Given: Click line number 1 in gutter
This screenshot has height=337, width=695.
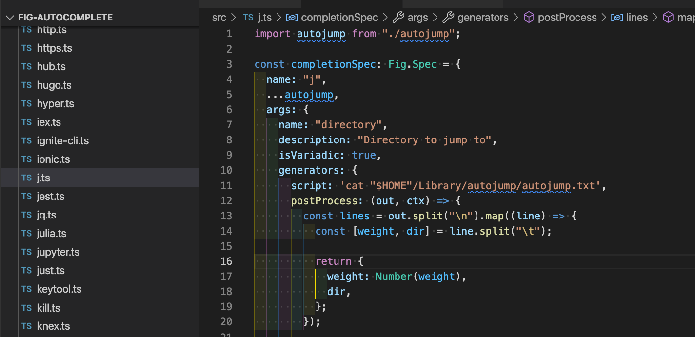Looking at the screenshot, I should (x=229, y=34).
